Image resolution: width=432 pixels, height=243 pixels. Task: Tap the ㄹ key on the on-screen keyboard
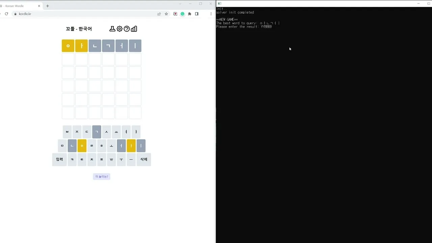click(92, 146)
